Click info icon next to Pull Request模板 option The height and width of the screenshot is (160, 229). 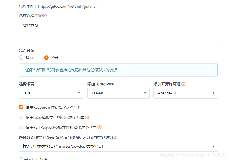pyautogui.click(x=99, y=127)
